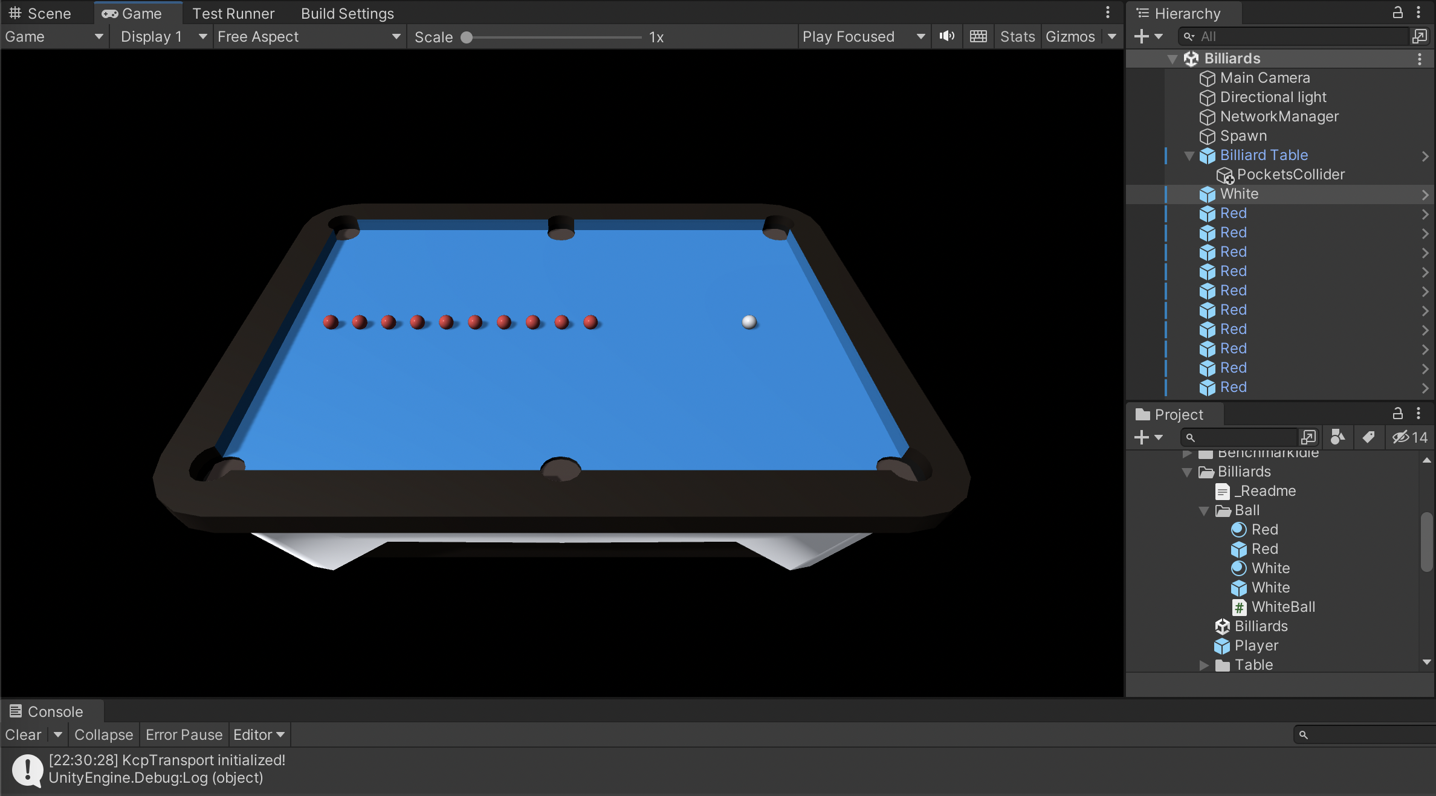Switch to the Scene tab
The height and width of the screenshot is (796, 1436).
(40, 13)
